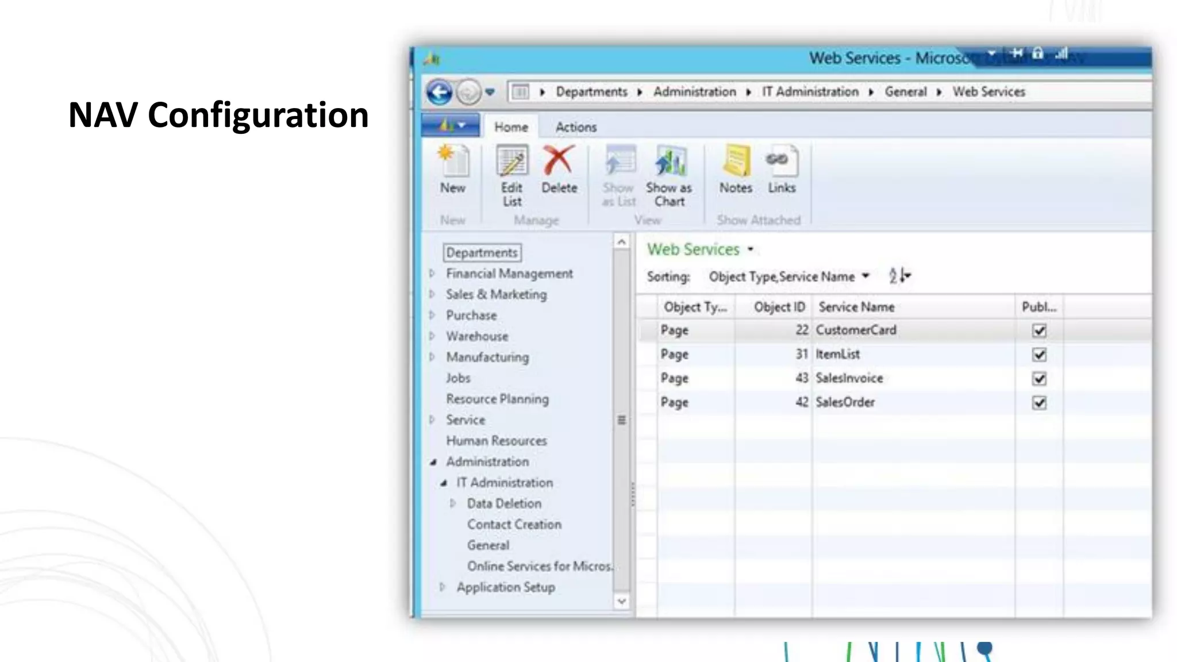Viewport: 1177px width, 662px height.
Task: Click the greyed forward navigation button
Action: tap(468, 92)
